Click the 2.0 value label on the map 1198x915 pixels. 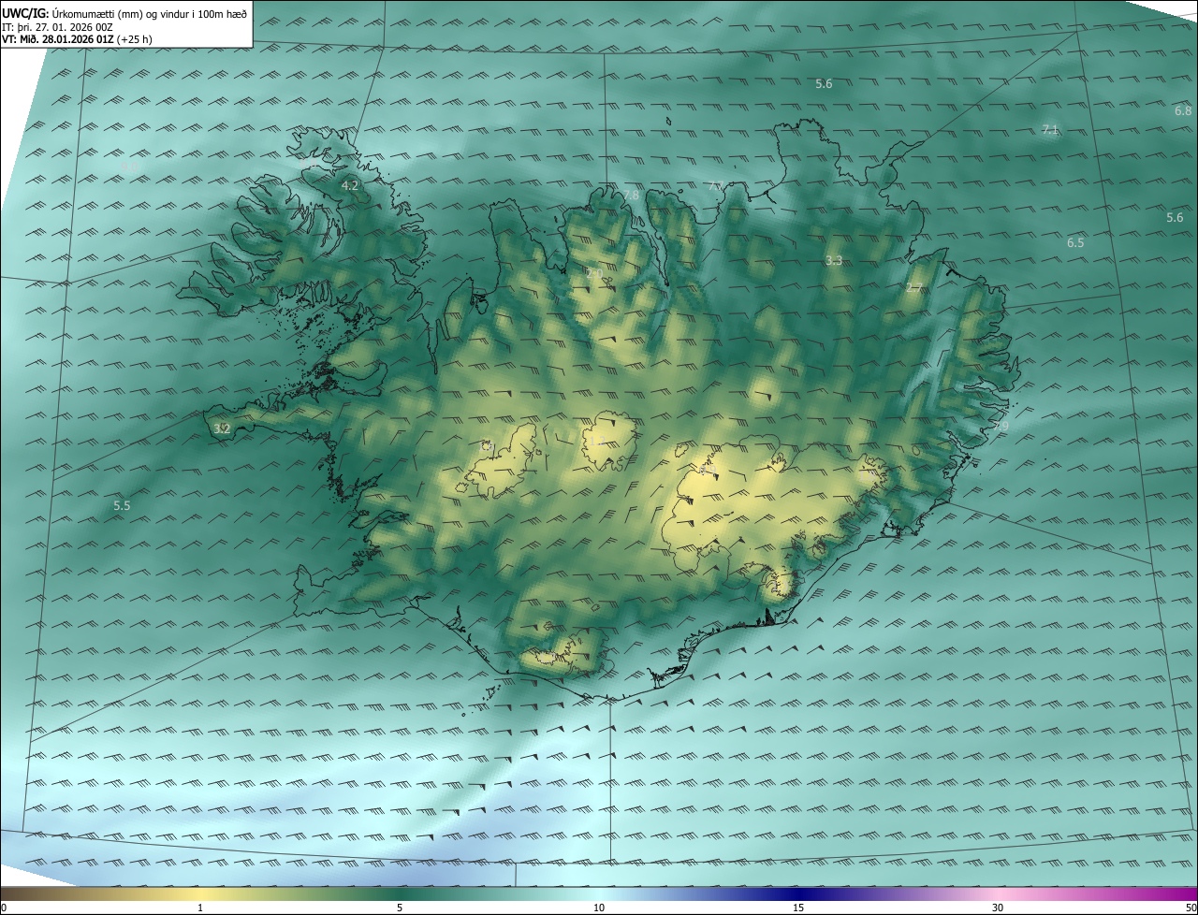594,273
